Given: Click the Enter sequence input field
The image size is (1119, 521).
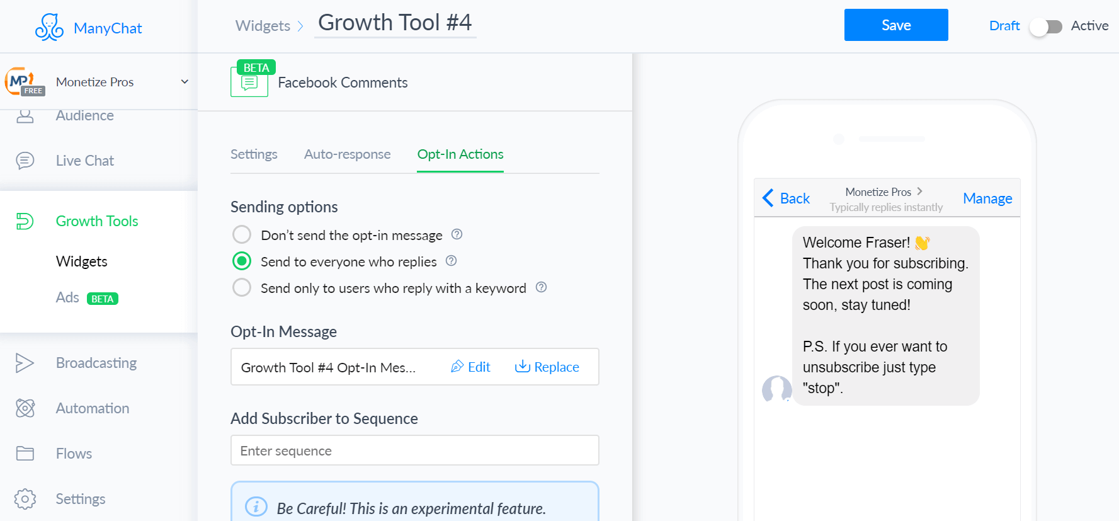Looking at the screenshot, I should click(x=414, y=450).
